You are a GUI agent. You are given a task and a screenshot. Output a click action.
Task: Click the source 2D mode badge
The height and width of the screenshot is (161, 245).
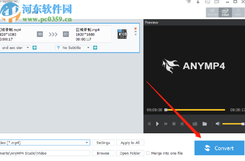pyautogui.click(x=40, y=34)
